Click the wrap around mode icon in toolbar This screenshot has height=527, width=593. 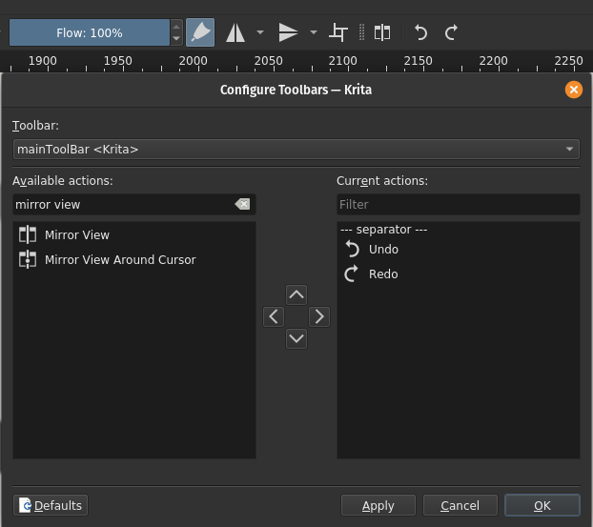337,32
